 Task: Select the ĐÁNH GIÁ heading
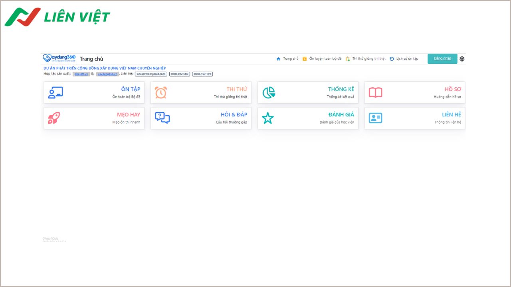341,115
